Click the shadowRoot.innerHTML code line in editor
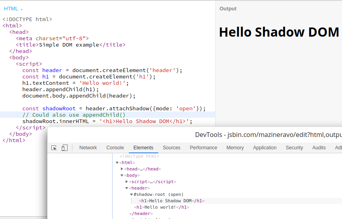 pos(107,121)
